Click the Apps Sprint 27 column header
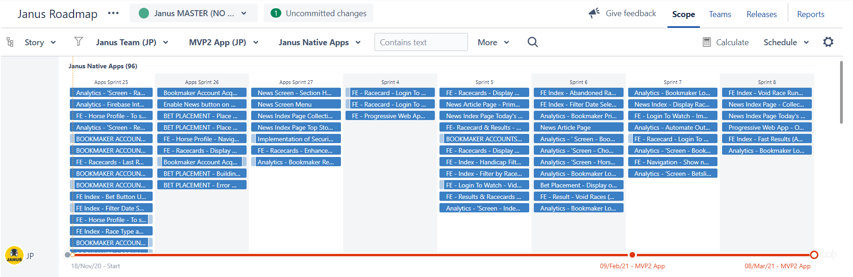 tap(296, 82)
